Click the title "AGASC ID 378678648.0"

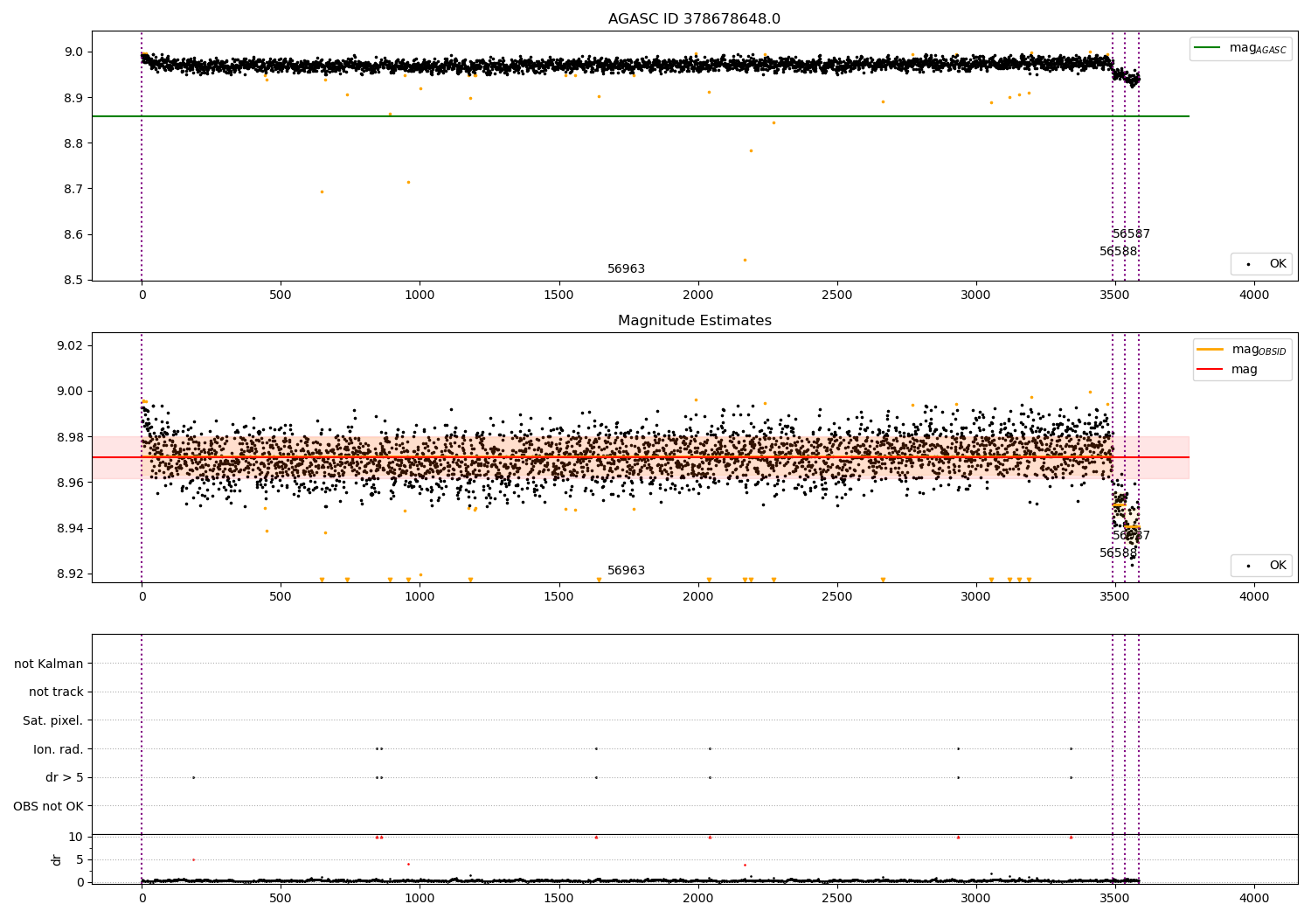pos(694,19)
